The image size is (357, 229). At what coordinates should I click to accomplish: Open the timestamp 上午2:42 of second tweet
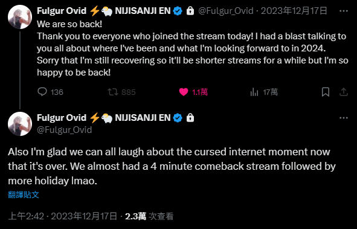click(x=26, y=216)
